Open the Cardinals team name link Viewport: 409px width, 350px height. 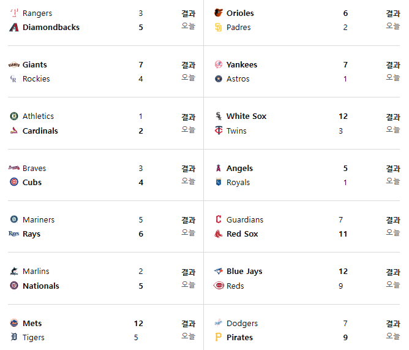[40, 131]
